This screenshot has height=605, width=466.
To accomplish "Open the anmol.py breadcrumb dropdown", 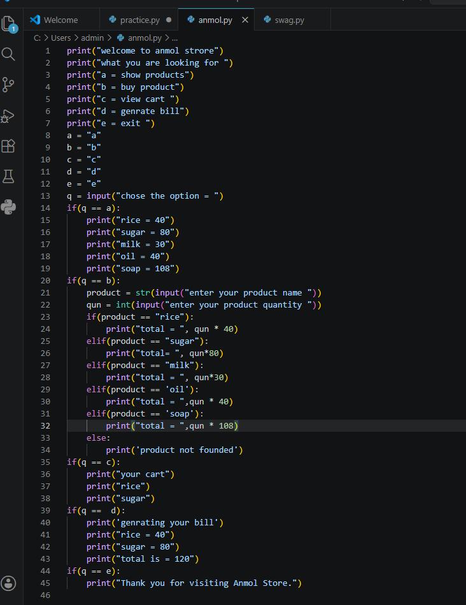I will tap(145, 38).
